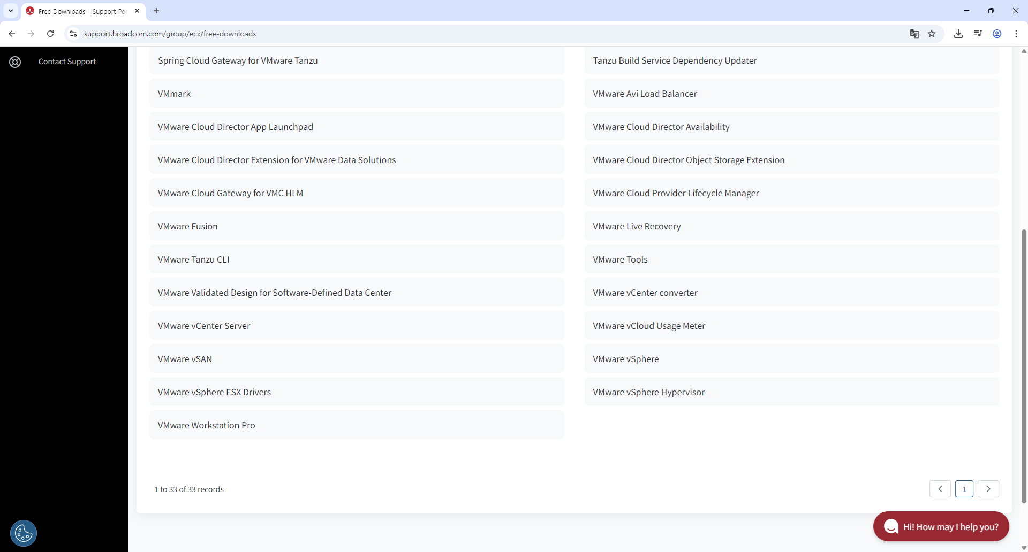Open Tanzu Build Service Dependency Updater
1028x552 pixels.
pos(792,60)
